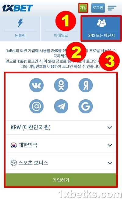Expand the 대한민국 country selector
The image size is (122, 200).
pyautogui.click(x=61, y=145)
